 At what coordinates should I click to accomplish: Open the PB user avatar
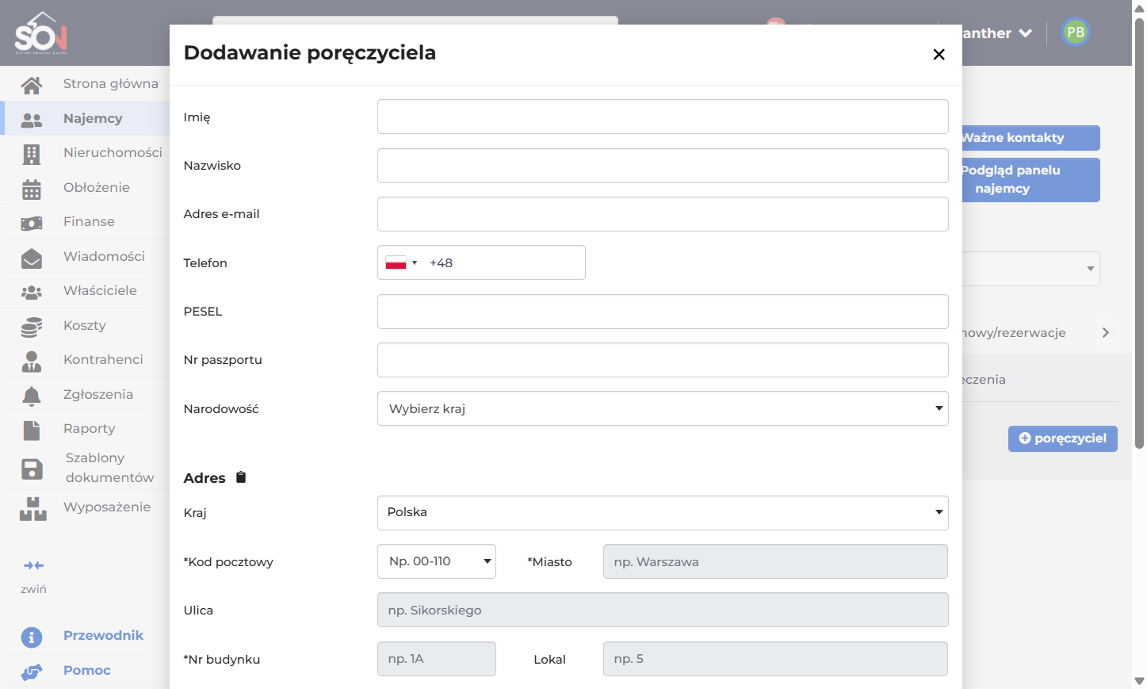pyautogui.click(x=1076, y=33)
